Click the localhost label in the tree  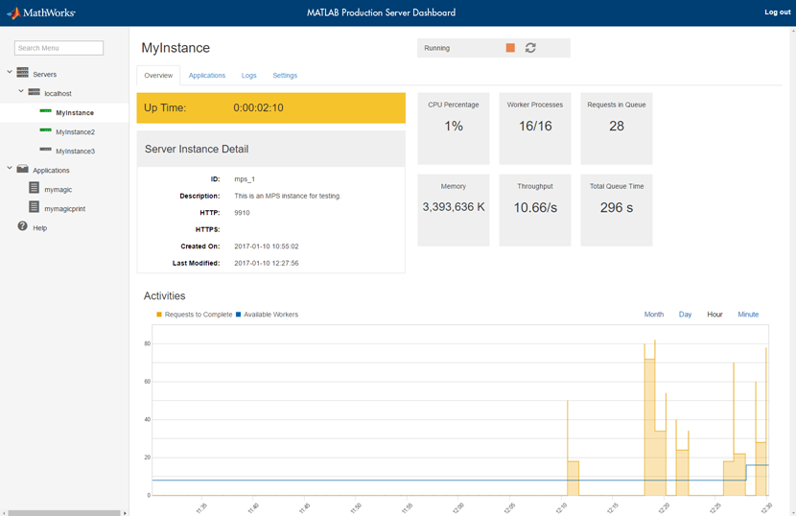(58, 93)
